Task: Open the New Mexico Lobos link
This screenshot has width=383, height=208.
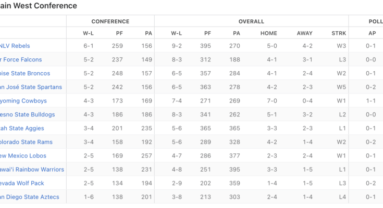Action: (23, 155)
